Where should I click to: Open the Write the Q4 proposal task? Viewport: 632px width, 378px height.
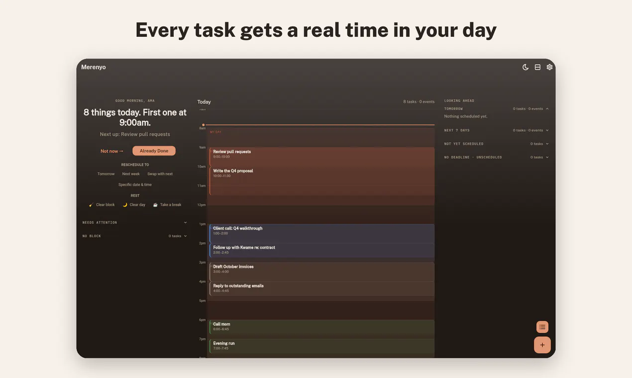pyautogui.click(x=322, y=181)
